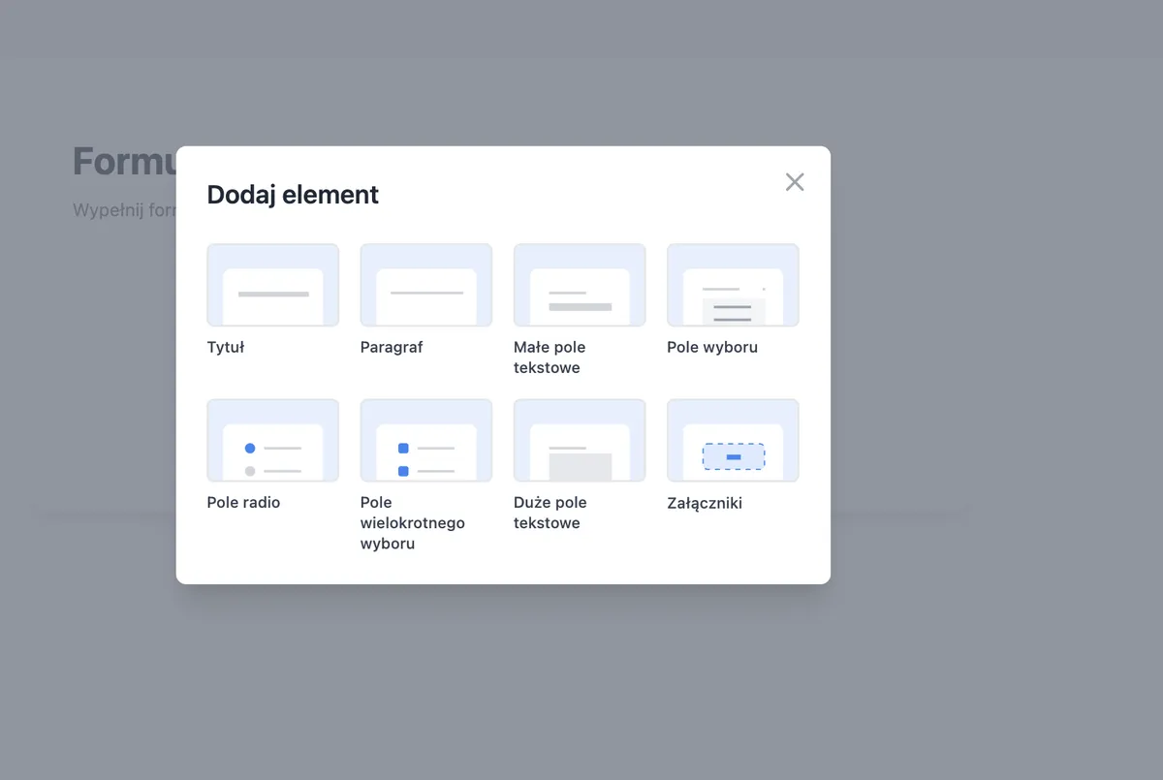Viewport: 1163px width, 780px height.
Task: Pick the Pole wyboru element thumbnail
Action: [x=733, y=285]
